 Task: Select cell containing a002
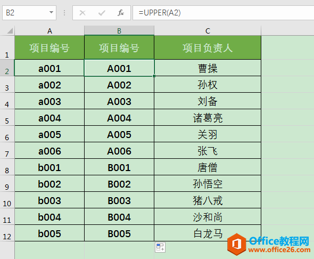click(49, 84)
